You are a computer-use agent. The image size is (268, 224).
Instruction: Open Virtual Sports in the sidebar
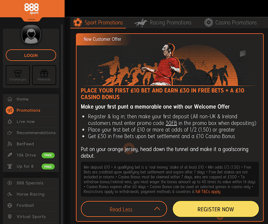[x=31, y=216]
